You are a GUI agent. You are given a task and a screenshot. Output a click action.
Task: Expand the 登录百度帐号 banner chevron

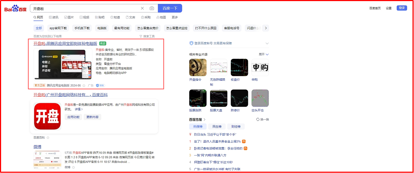[267, 43]
